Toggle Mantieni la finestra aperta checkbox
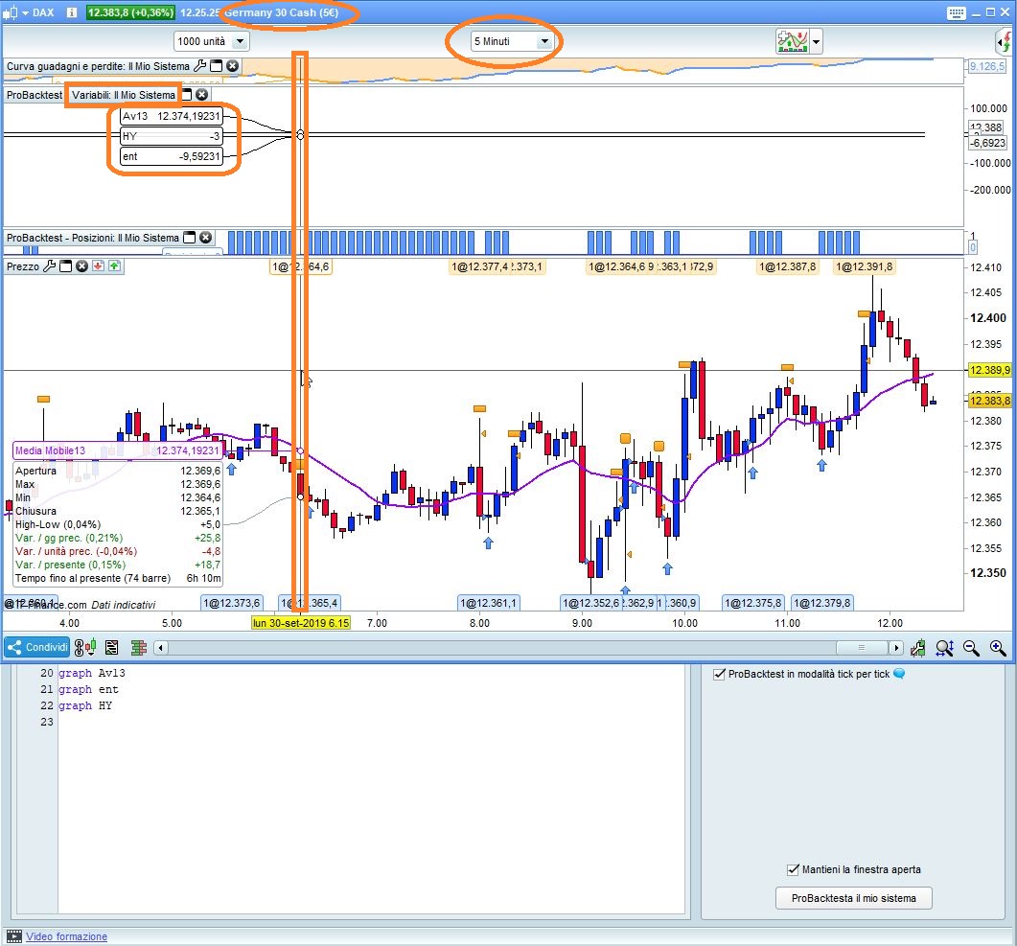The image size is (1017, 946). [x=793, y=869]
